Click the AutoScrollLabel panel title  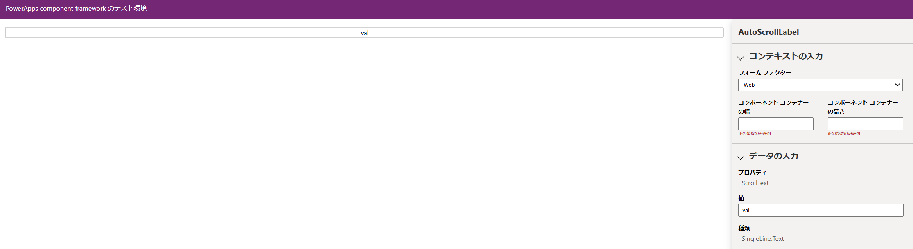[768, 32]
